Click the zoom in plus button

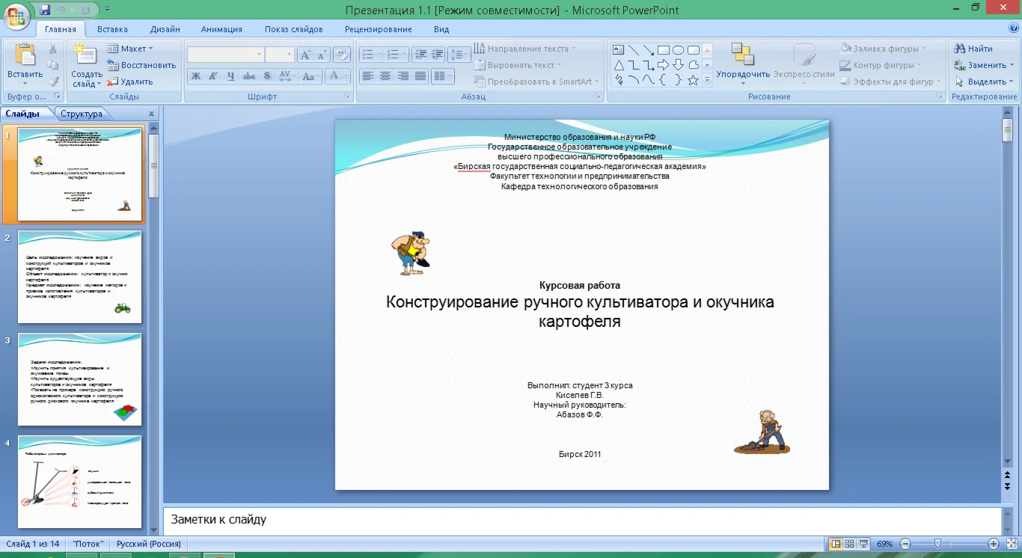coord(994,544)
